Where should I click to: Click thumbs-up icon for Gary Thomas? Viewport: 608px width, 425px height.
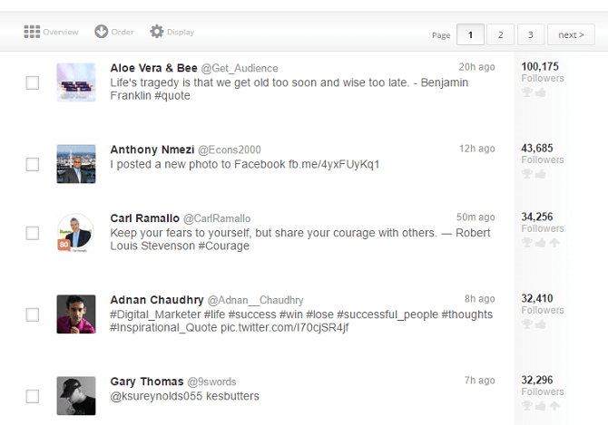(540, 406)
